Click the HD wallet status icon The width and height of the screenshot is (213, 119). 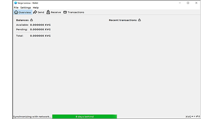[x=193, y=116]
